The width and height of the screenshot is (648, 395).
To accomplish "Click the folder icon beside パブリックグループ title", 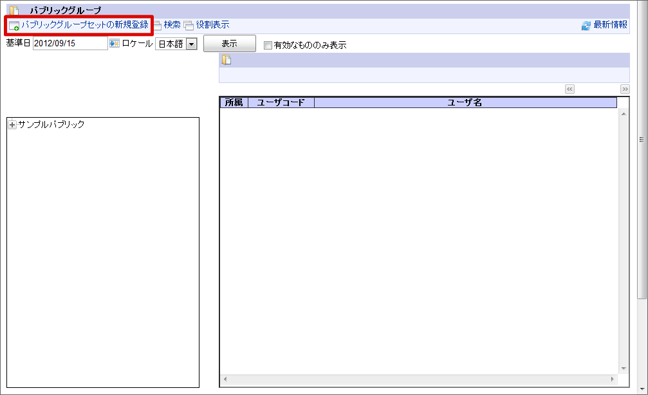I will click(x=14, y=10).
